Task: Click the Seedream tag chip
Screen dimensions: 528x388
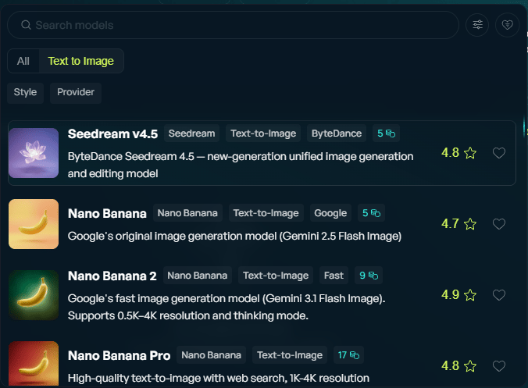Action: tap(191, 133)
